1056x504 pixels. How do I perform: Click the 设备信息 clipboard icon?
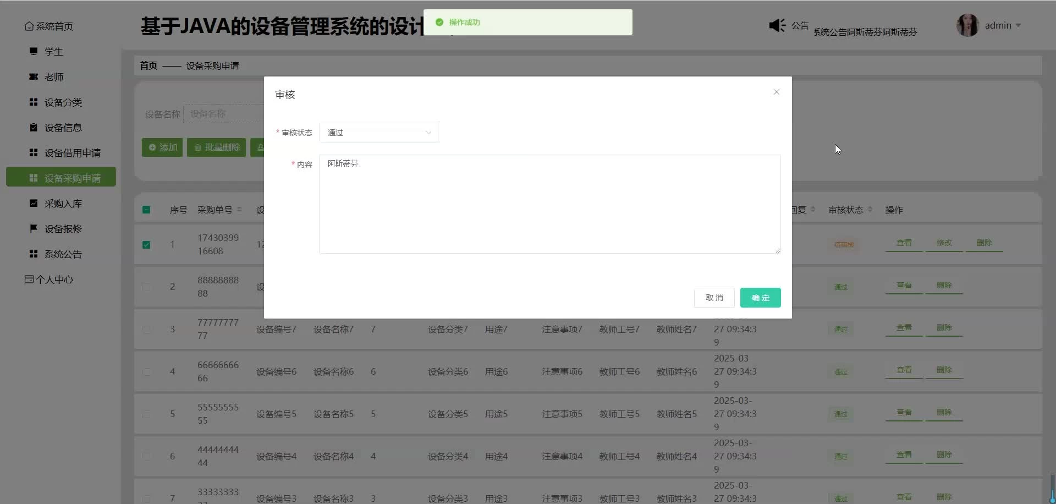(x=34, y=127)
